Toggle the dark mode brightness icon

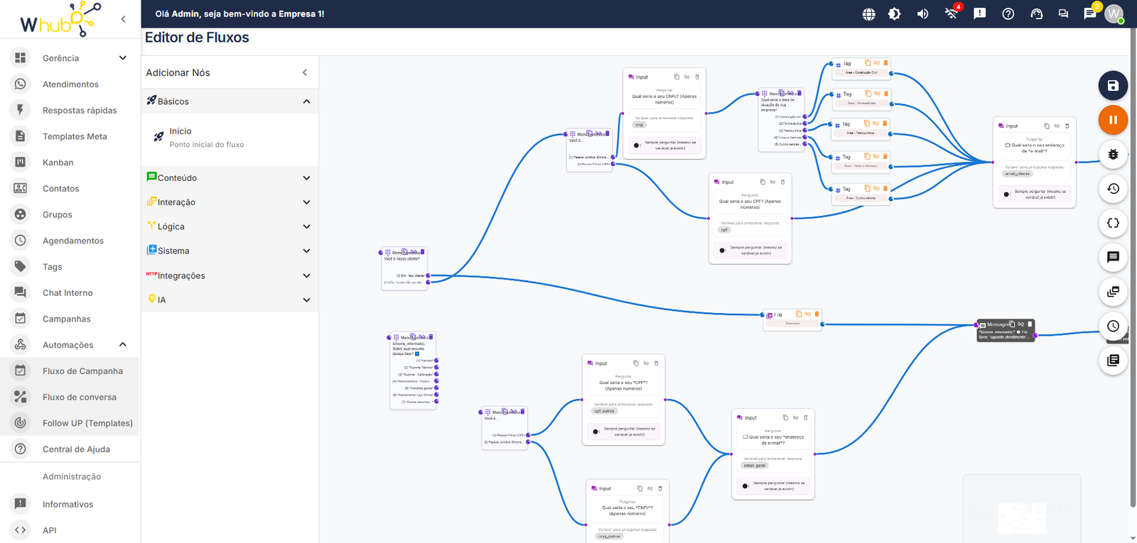coord(895,13)
